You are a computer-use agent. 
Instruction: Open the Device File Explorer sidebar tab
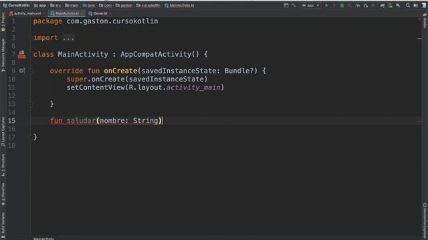click(425, 221)
